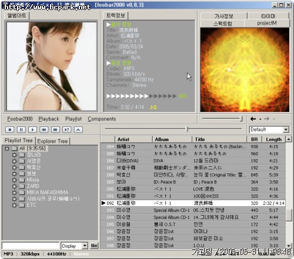The height and width of the screenshot is (259, 294).
Task: Play a random track button
Action: (66, 130)
